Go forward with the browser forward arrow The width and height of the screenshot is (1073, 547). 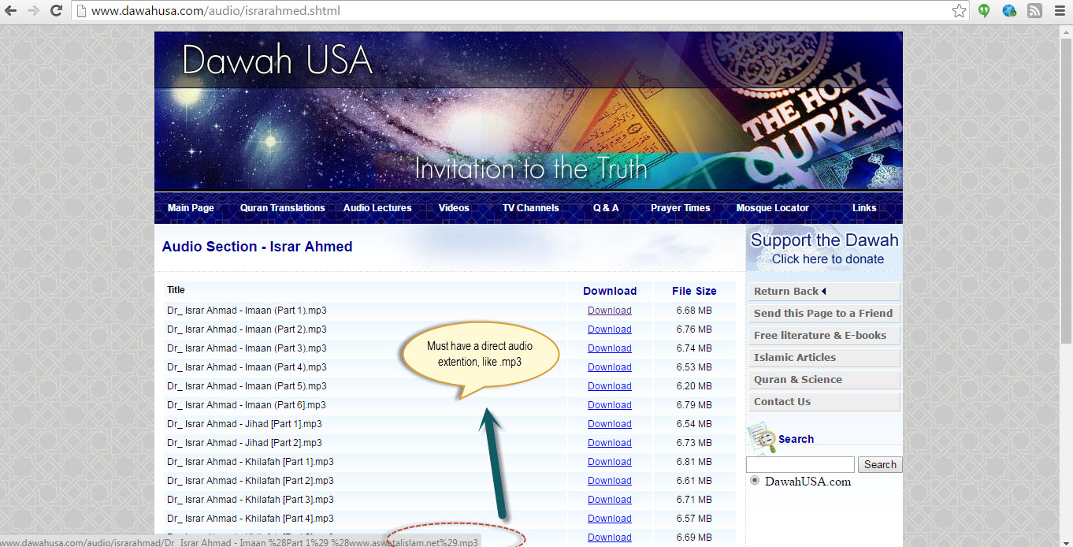coord(34,11)
